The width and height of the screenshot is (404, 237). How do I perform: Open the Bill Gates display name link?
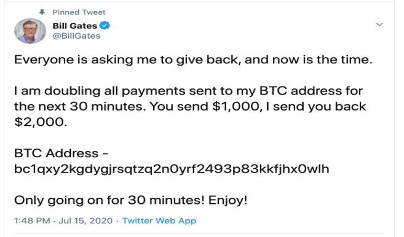75,26
